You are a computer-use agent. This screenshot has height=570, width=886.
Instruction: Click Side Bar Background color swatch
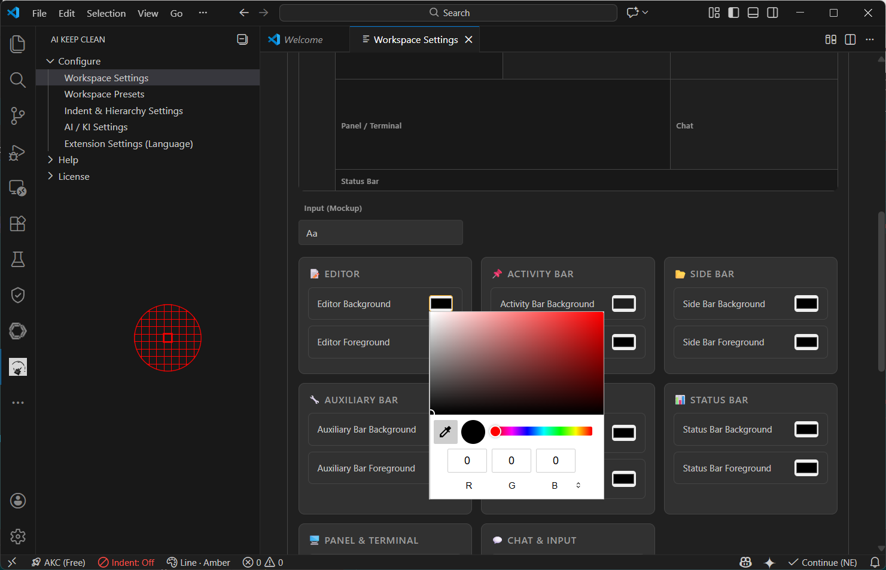[x=806, y=304]
